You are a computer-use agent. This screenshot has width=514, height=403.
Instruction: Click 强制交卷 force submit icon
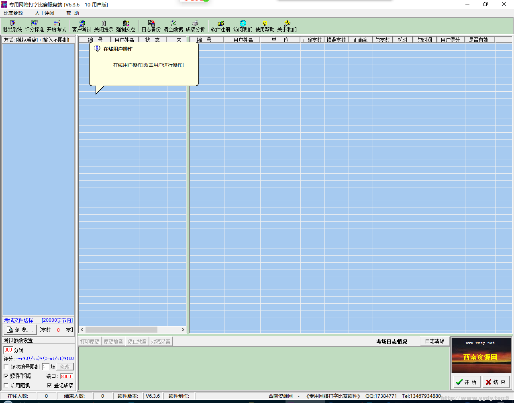pos(126,26)
